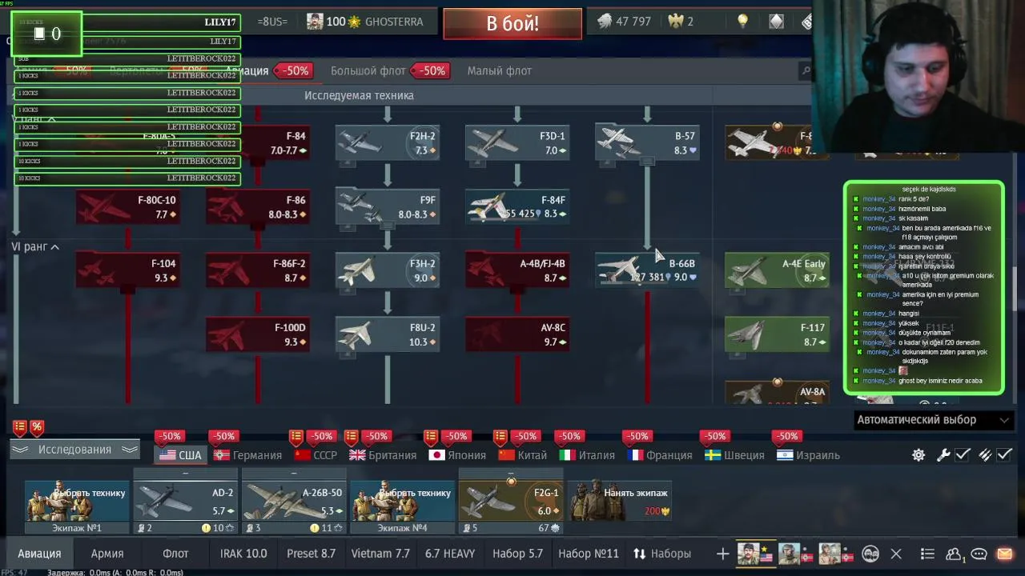This screenshot has height=576, width=1025.
Task: Select Preset 8.7 lineup
Action: click(x=312, y=554)
